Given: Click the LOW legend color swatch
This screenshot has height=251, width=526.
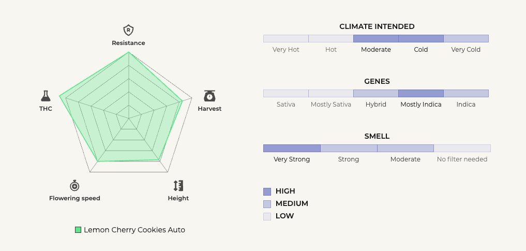Looking at the screenshot, I should click(267, 216).
